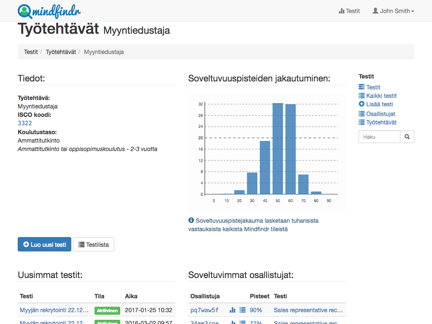Click the Testi column header under Uusimmat testit
The image size is (432, 324).
point(27,296)
